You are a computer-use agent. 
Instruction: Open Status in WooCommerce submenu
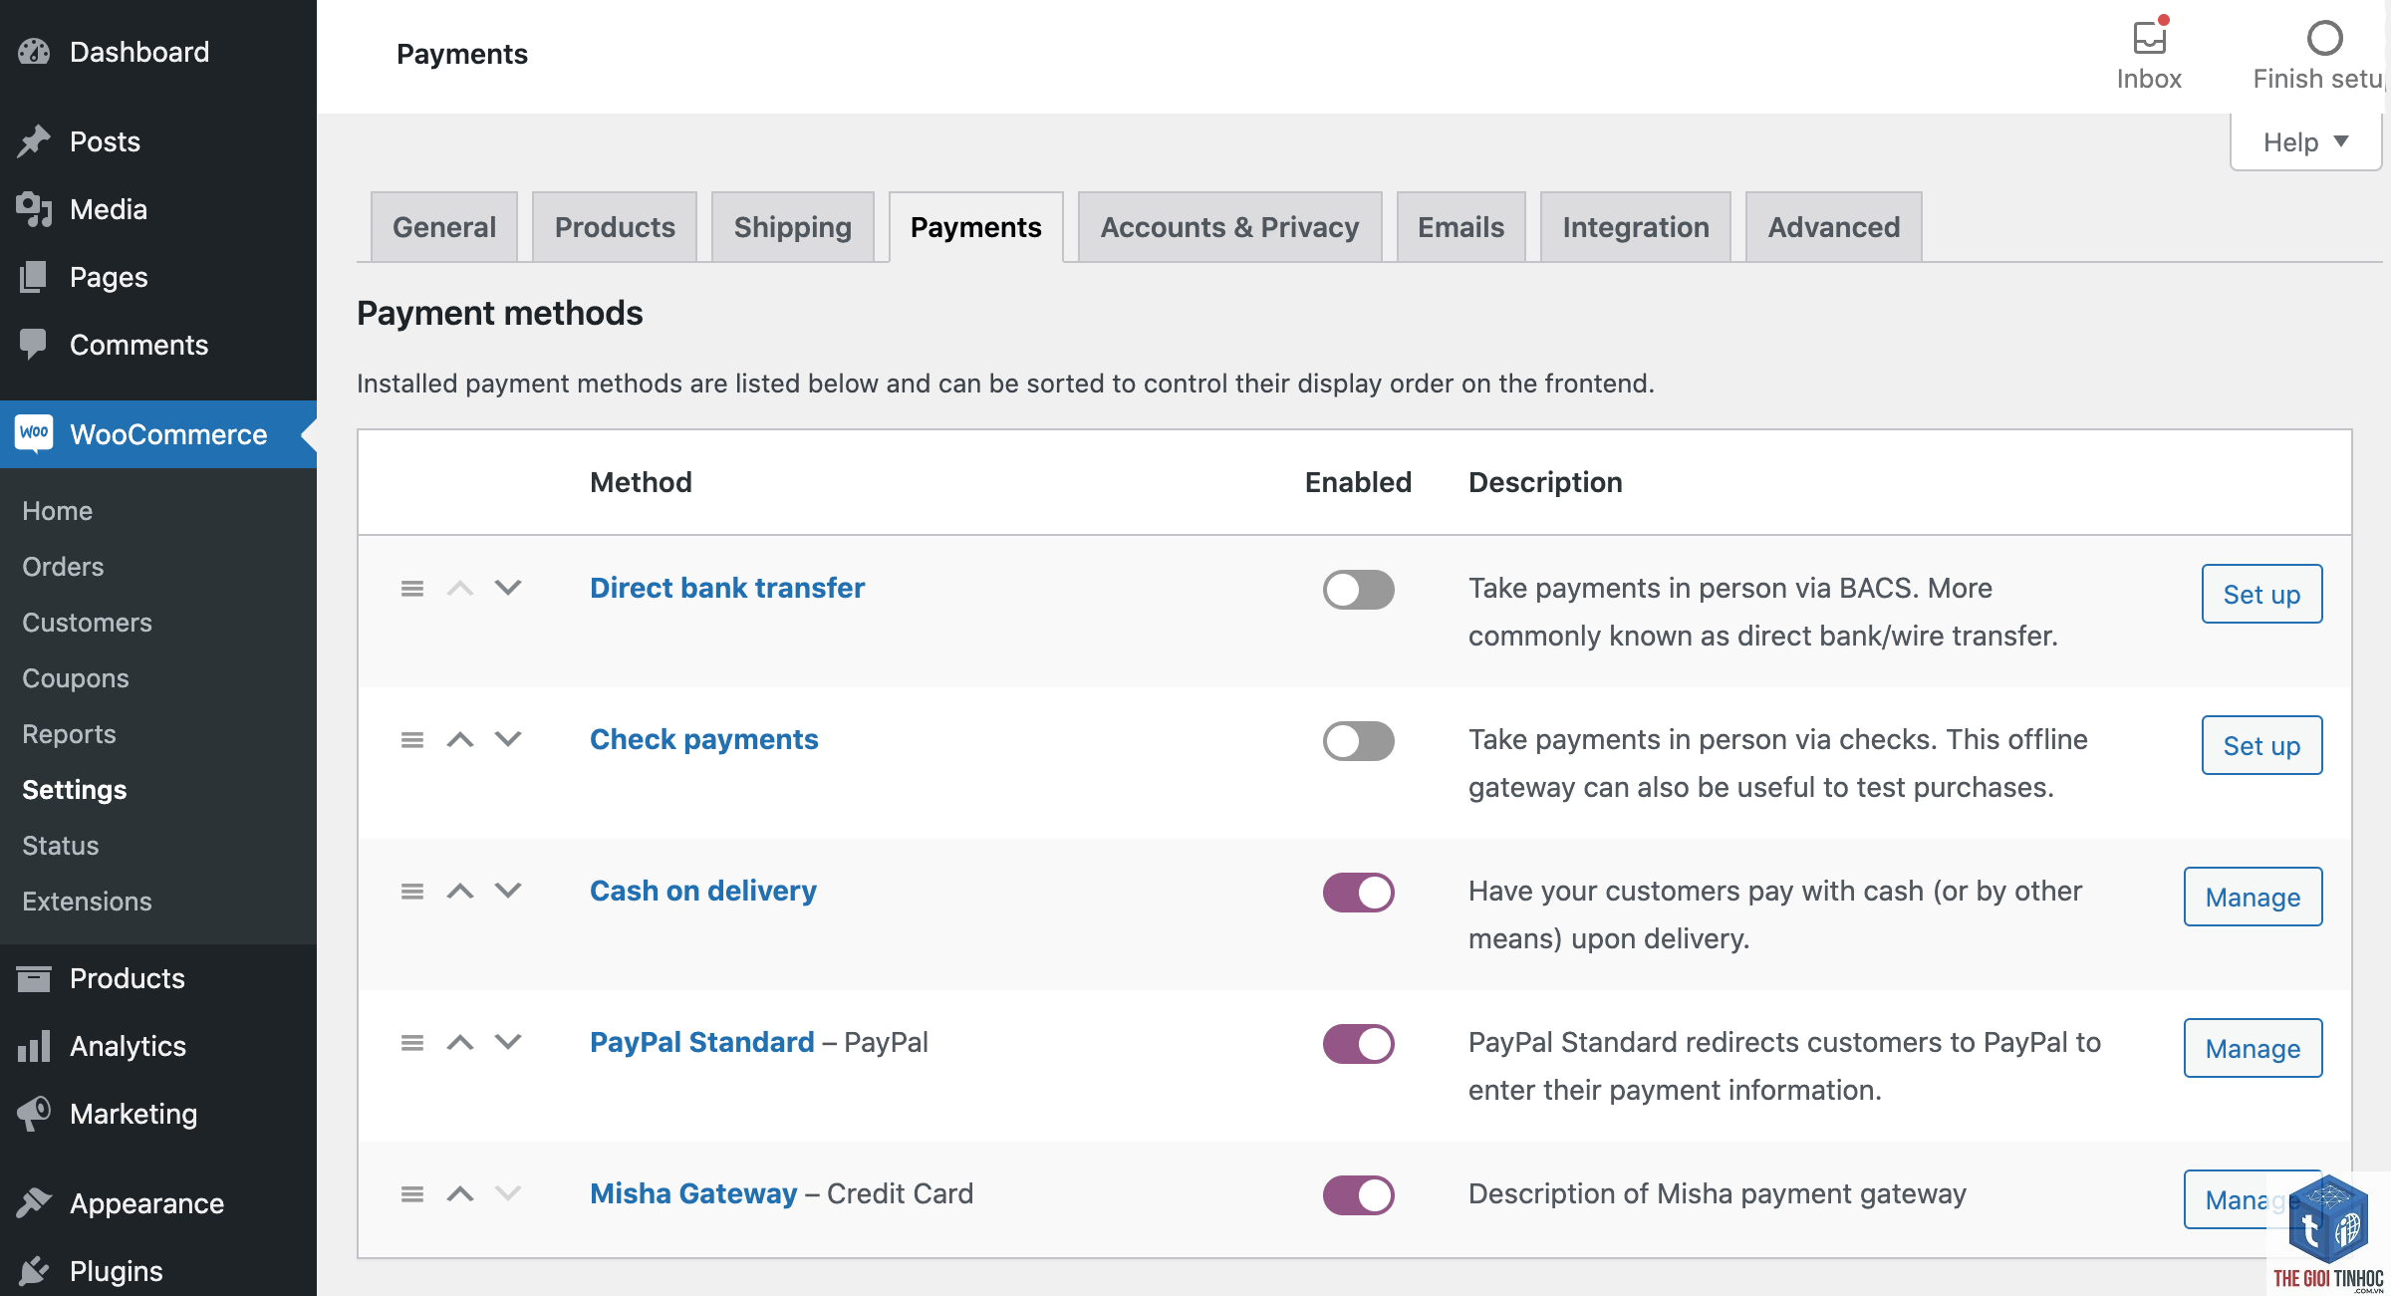[60, 846]
